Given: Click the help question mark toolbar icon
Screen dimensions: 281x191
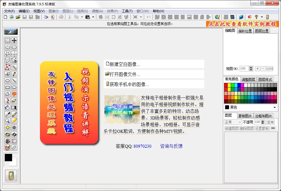Looking at the screenshot, I should pyautogui.click(x=256, y=17).
